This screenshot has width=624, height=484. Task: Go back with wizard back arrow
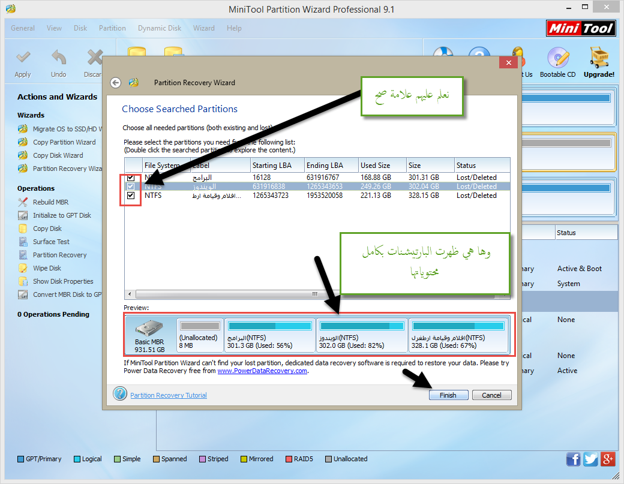point(115,82)
